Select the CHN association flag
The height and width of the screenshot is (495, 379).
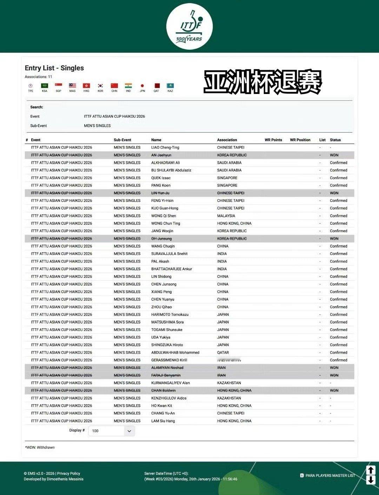[114, 86]
